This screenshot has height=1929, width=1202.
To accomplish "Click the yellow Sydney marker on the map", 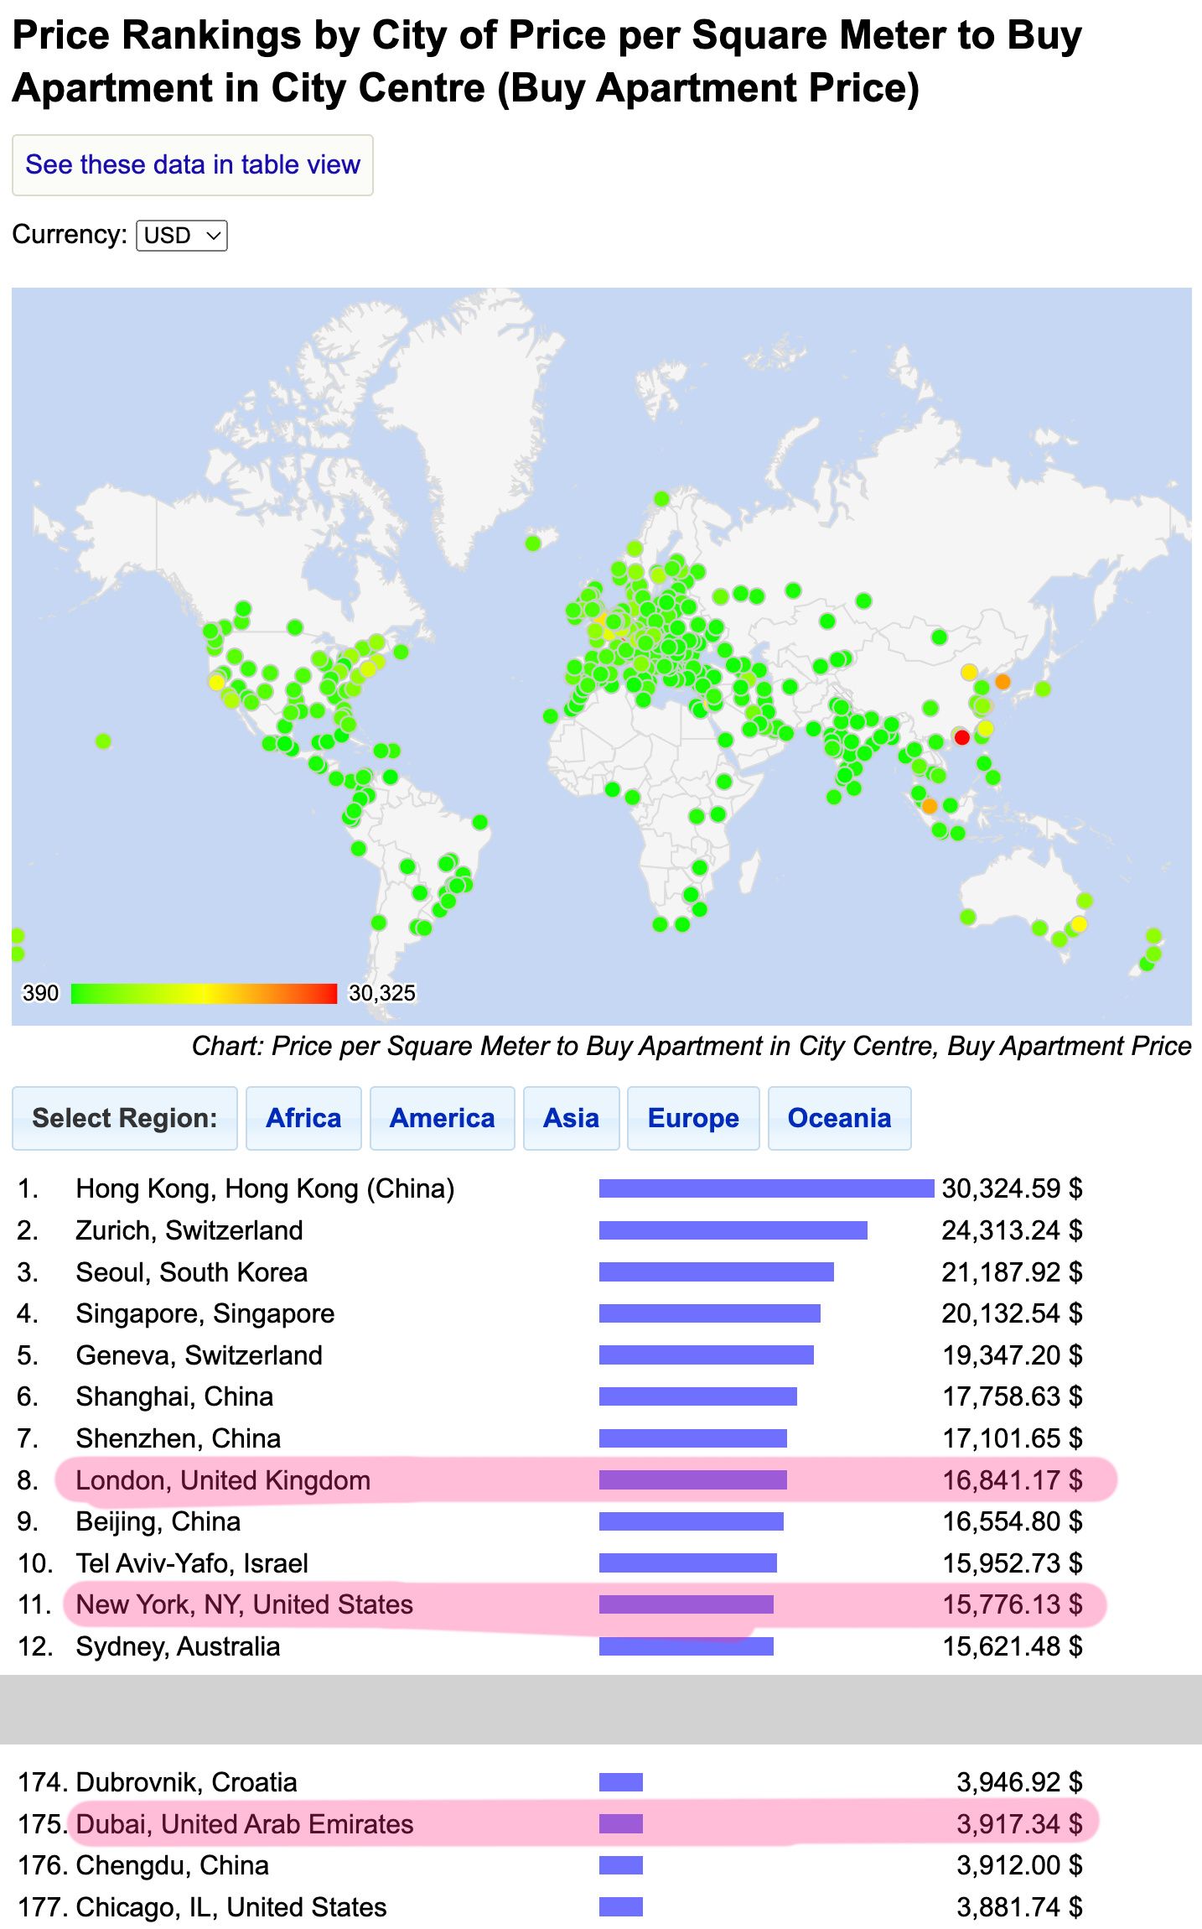I will pos(1079,924).
